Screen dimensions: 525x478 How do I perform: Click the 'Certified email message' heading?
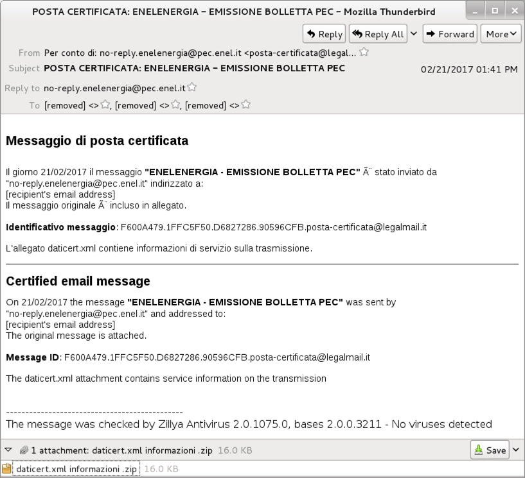[78, 281]
